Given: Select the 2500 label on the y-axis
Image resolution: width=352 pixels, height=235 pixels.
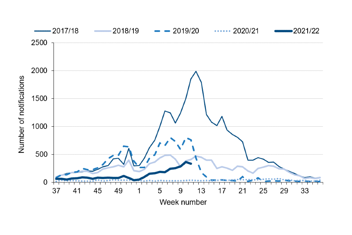Looking at the screenshot, I should tap(40, 43).
